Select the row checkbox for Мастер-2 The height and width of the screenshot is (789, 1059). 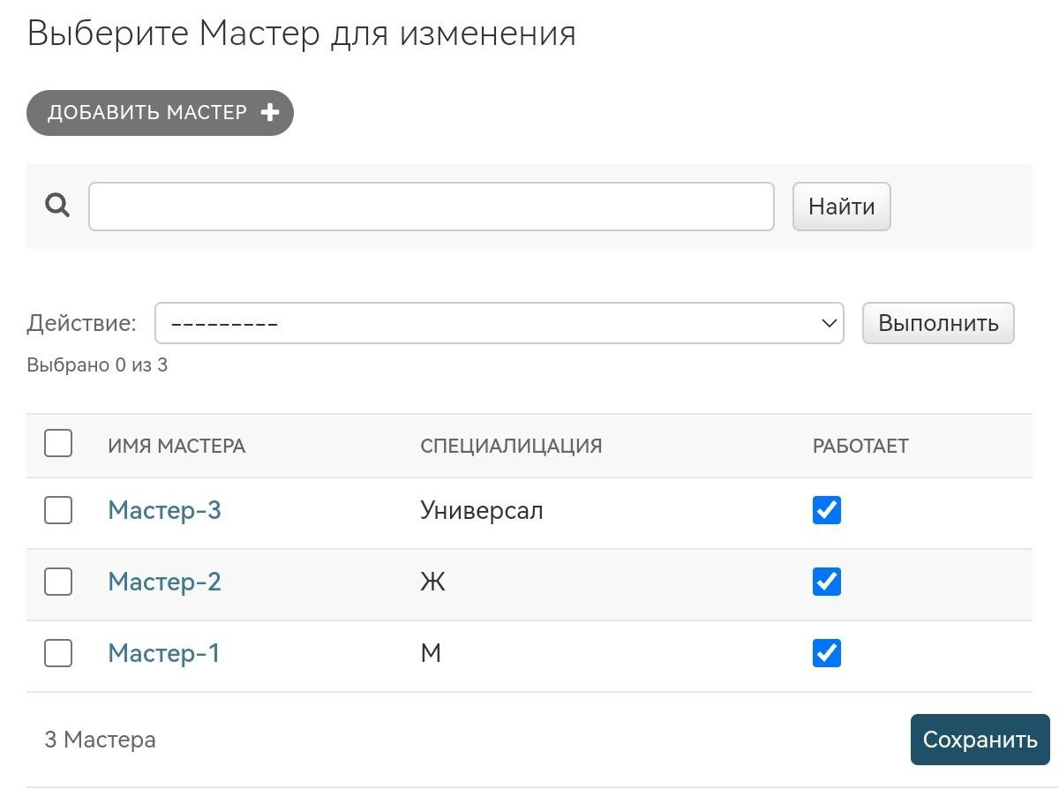click(58, 582)
